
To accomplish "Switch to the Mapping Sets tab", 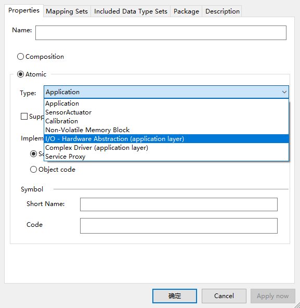I will (x=67, y=11).
